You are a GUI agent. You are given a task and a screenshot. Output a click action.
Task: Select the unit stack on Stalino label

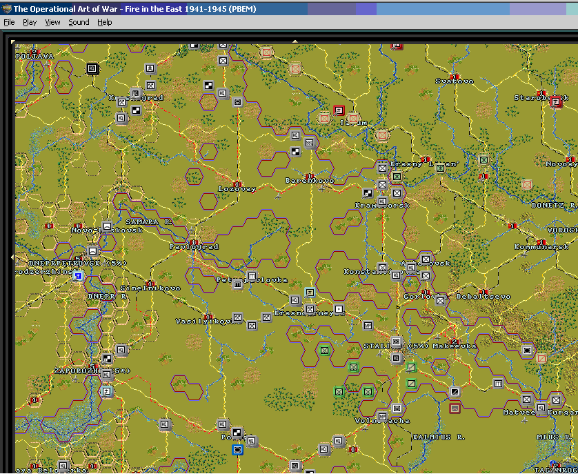(397, 342)
